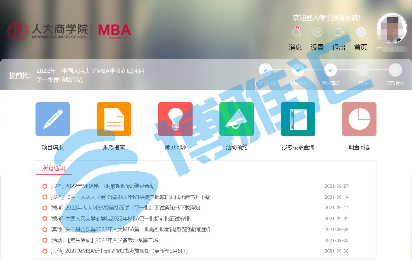Click the bullet circle beside 面试结果查询 notice
Screen dimensions: 412x260
pos(45,186)
